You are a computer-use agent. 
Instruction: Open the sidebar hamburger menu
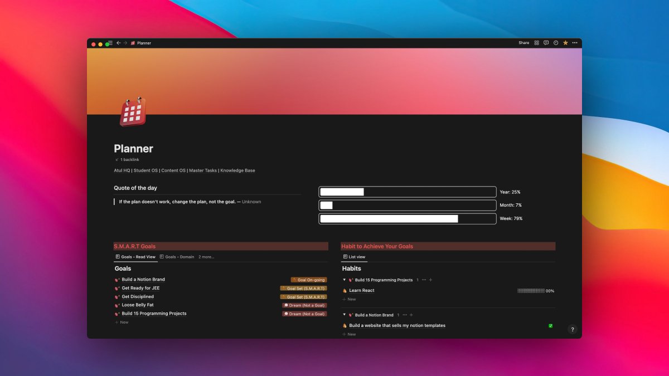pyautogui.click(x=110, y=43)
